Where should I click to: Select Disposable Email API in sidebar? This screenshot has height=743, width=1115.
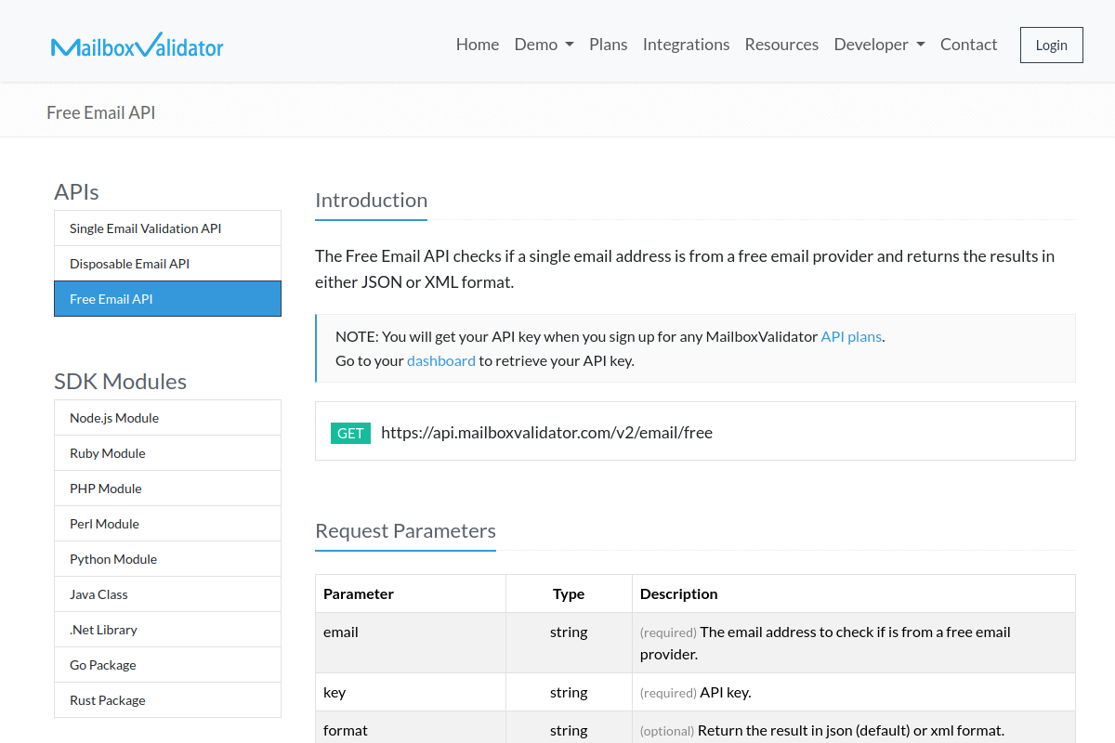click(x=167, y=264)
